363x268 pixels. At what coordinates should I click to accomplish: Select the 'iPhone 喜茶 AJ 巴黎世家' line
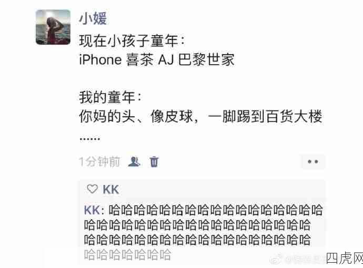pyautogui.click(x=157, y=60)
